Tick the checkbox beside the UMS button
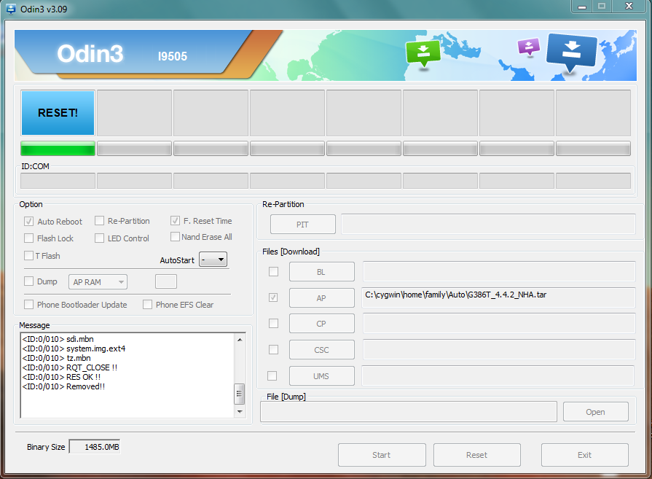652x479 pixels. click(x=272, y=375)
